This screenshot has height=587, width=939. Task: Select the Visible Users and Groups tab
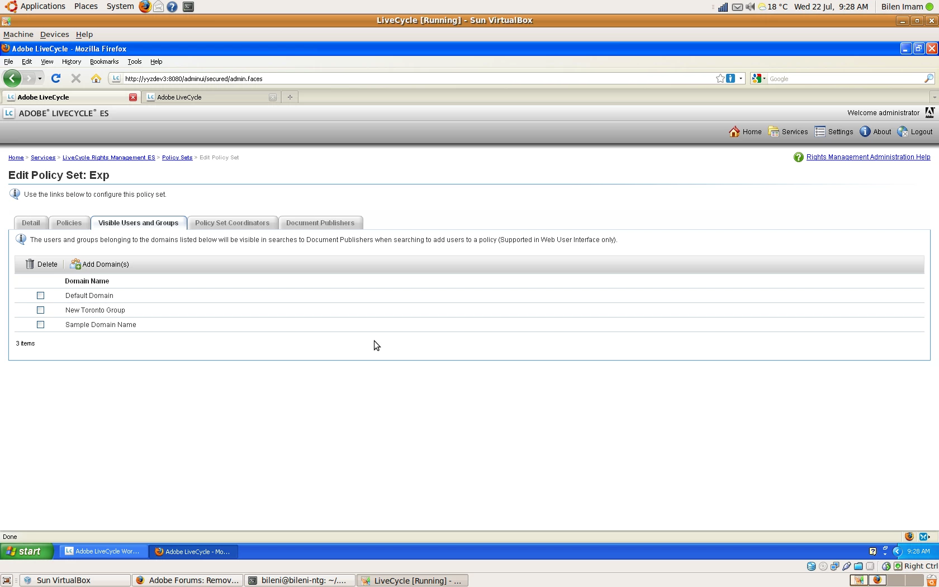tap(139, 223)
